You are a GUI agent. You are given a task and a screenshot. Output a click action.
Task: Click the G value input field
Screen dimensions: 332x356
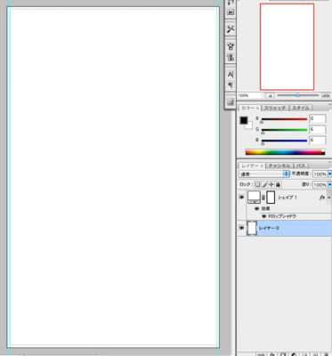pos(317,130)
